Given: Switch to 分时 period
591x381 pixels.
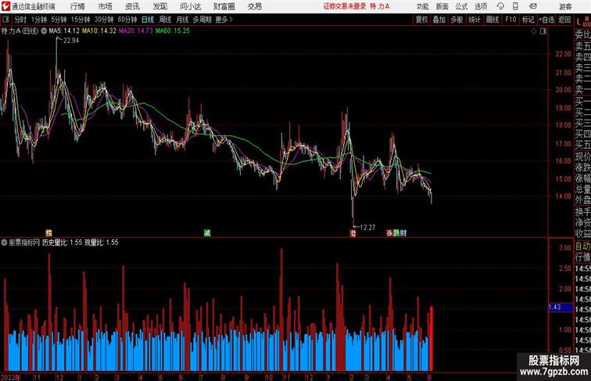Looking at the screenshot, I should 20,20.
